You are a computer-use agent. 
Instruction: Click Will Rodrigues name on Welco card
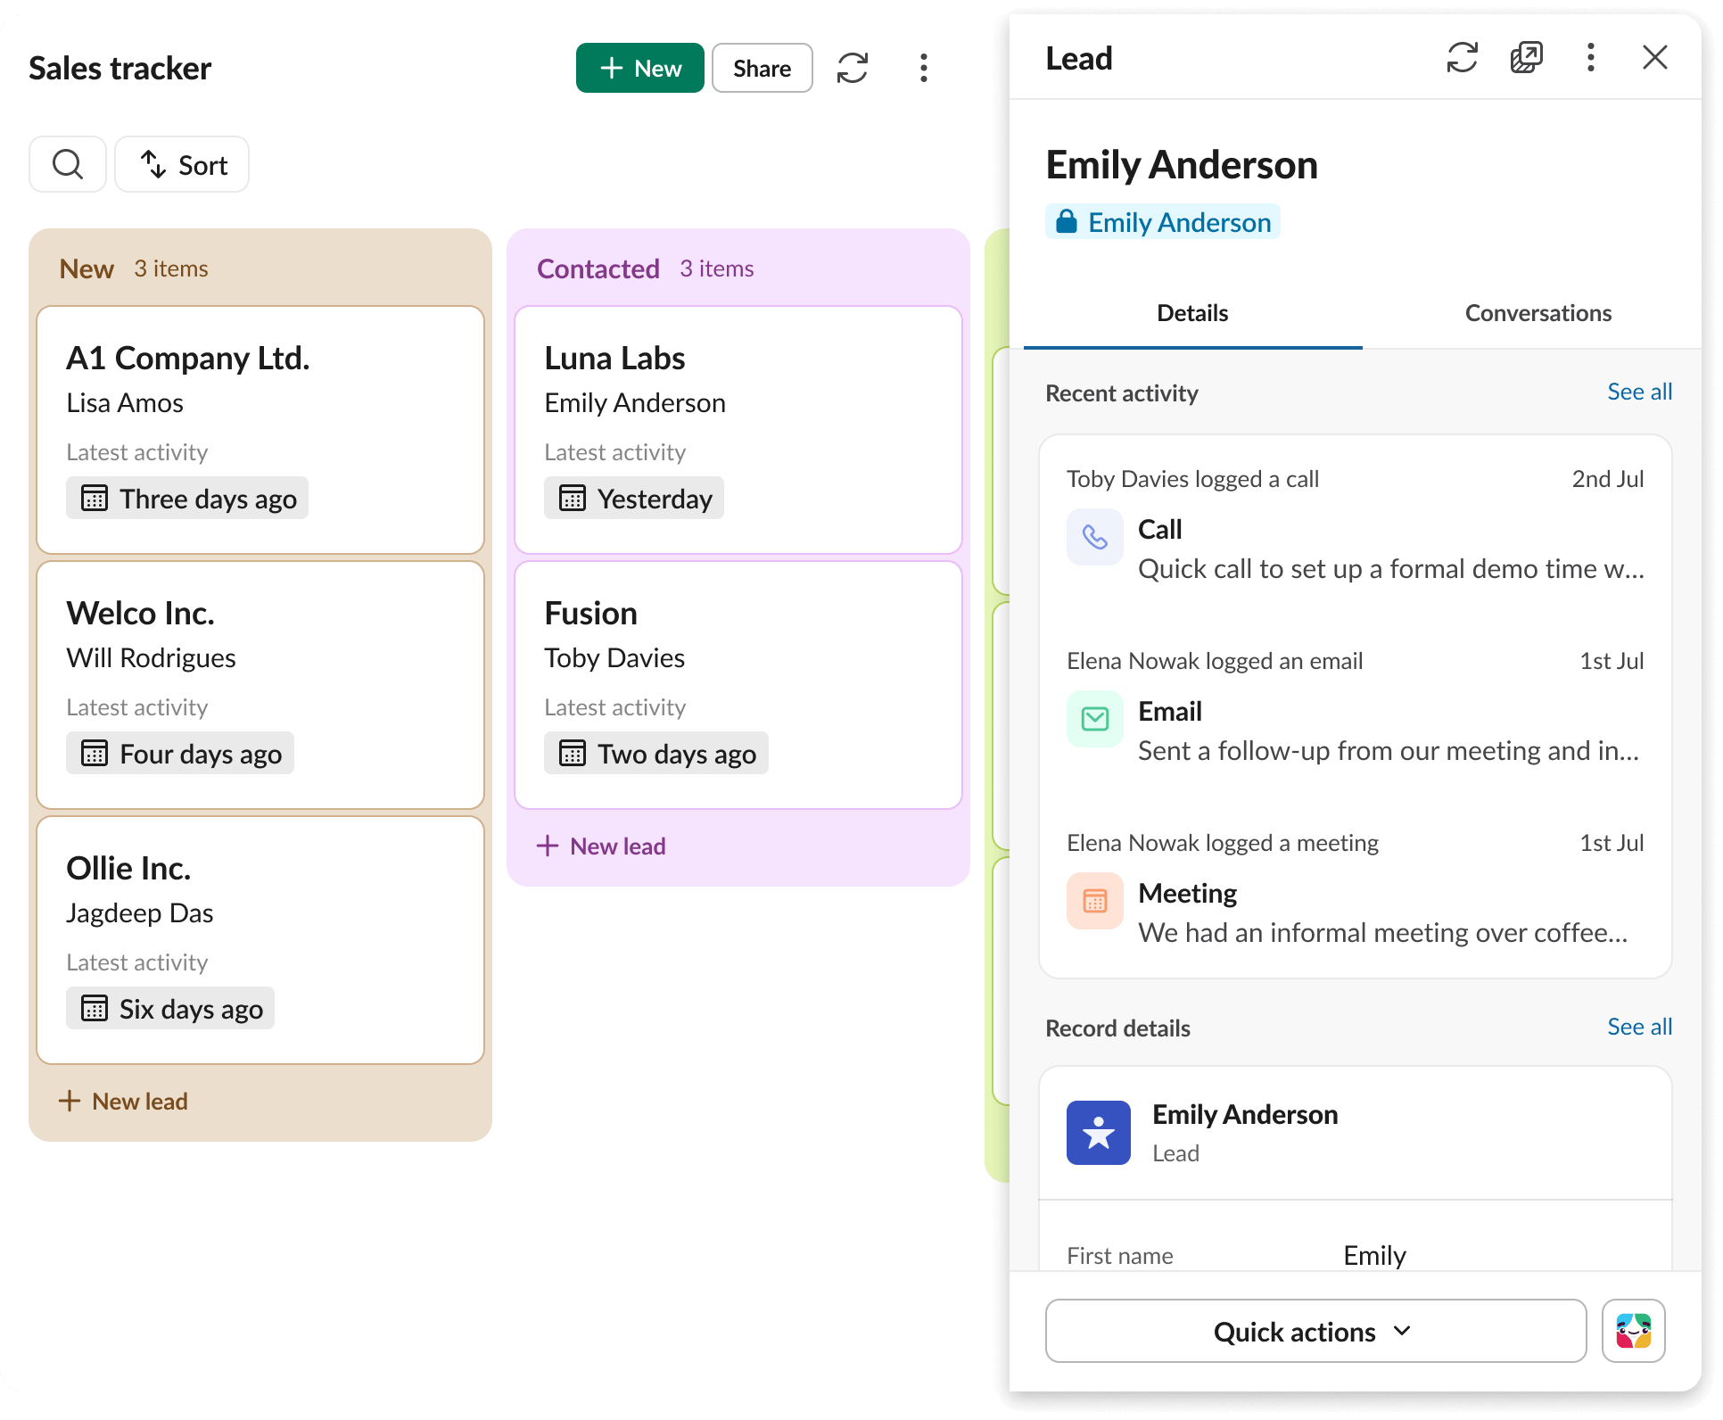pyautogui.click(x=151, y=658)
